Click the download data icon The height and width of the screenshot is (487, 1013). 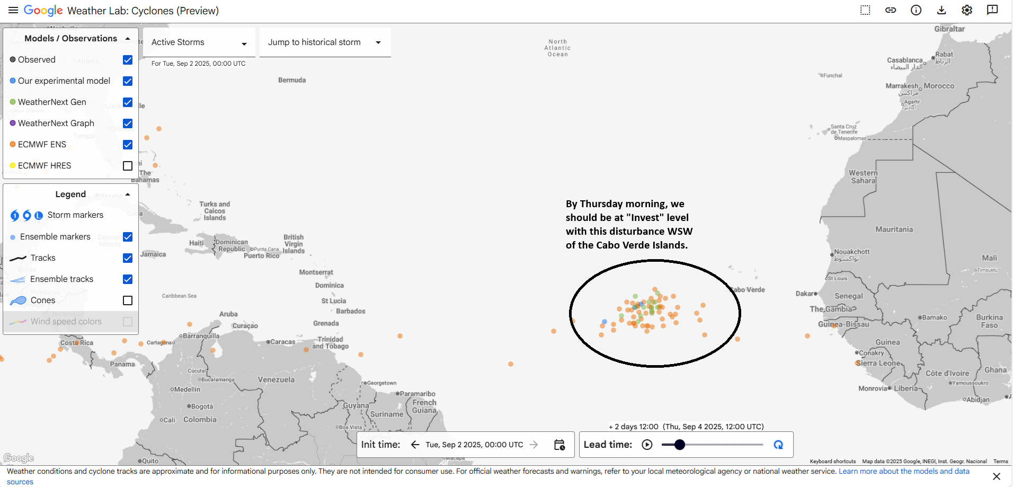941,10
